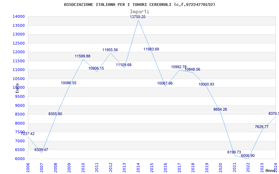Image resolution: width=279 pixels, height=174 pixels.
Task: Click x-axis year 2006
Action: tap(28, 168)
